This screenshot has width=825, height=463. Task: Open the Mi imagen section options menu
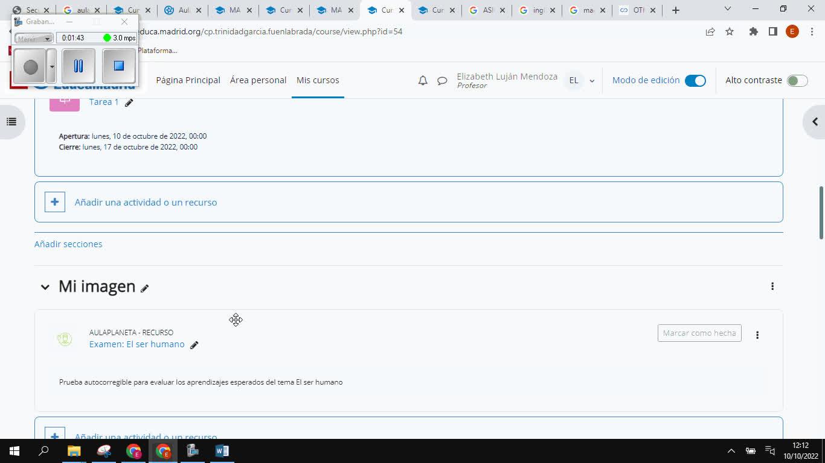coord(772,286)
